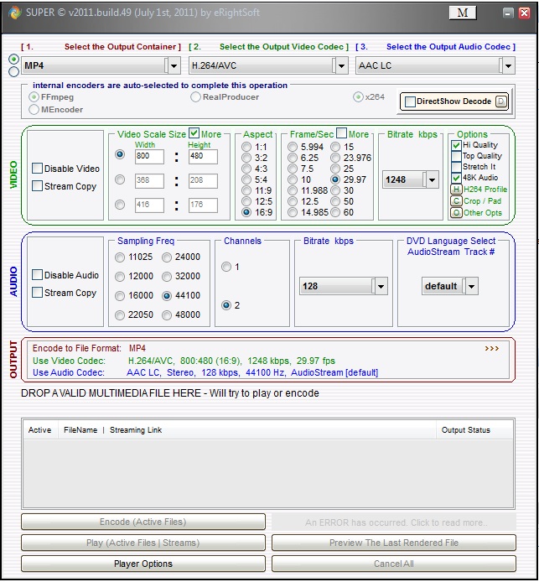Select aspect ratio 4:3
539x582 pixels.
coord(246,169)
